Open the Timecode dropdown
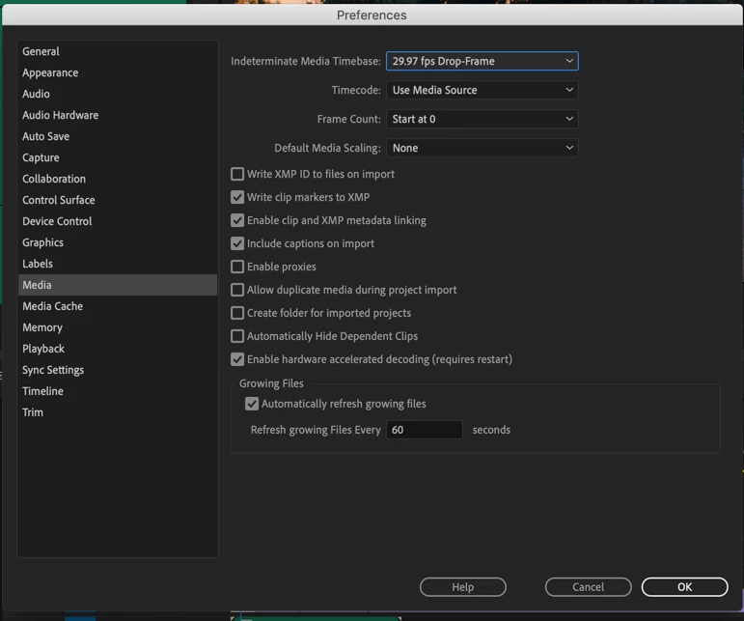 (x=482, y=90)
